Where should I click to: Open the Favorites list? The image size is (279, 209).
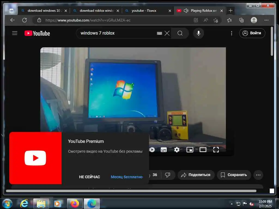pyautogui.click(x=229, y=20)
